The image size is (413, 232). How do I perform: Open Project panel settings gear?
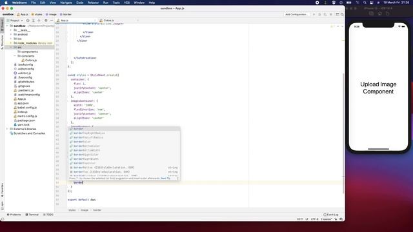tap(46, 20)
